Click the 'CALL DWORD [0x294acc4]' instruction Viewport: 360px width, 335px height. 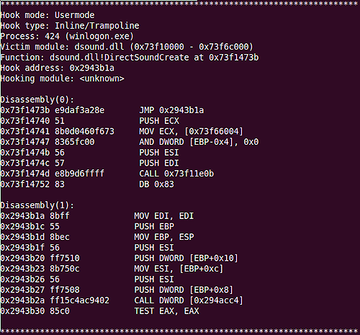(x=189, y=300)
